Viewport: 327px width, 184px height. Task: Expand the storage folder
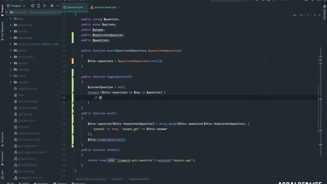11,70
